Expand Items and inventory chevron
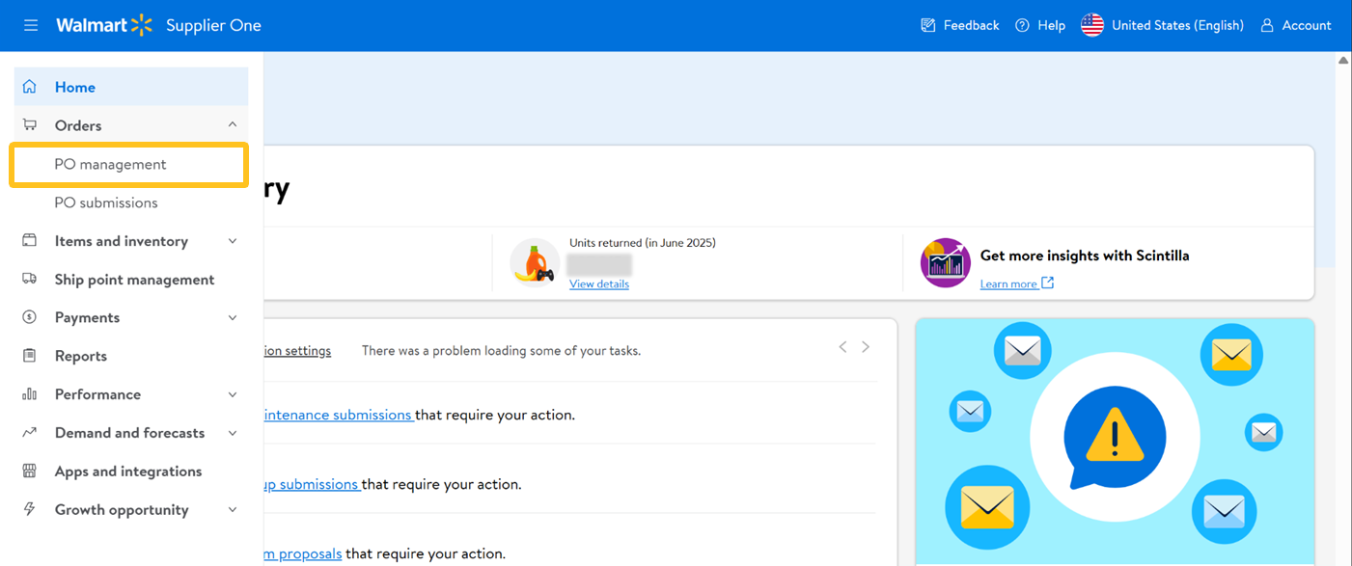The height and width of the screenshot is (566, 1352). tap(233, 241)
